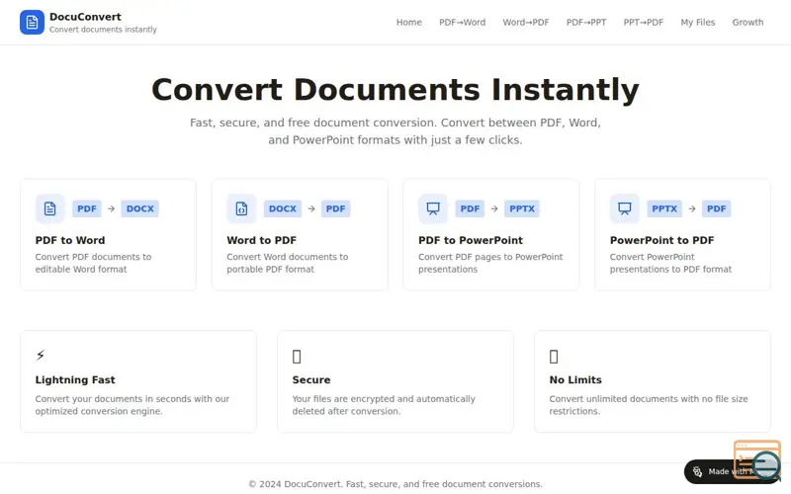Image resolution: width=791 pixels, height=494 pixels.
Task: Open the PDF→PPT nav item
Action: click(x=586, y=22)
